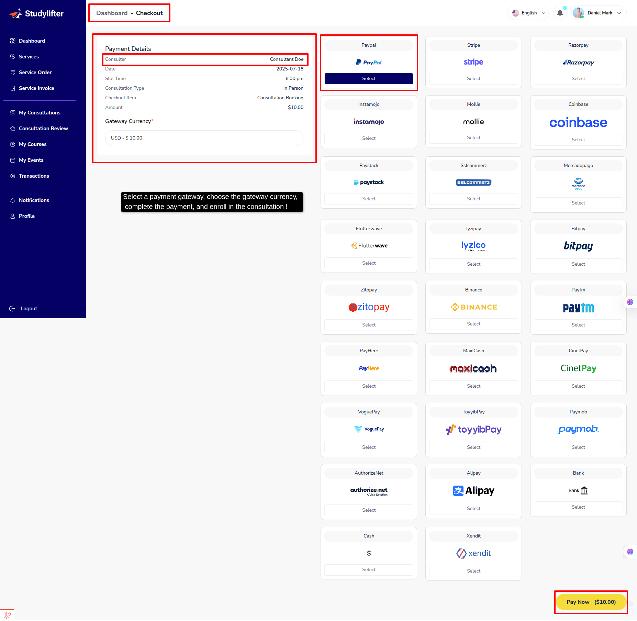
Task: Click the Cash dollar sign icon
Action: click(x=369, y=553)
